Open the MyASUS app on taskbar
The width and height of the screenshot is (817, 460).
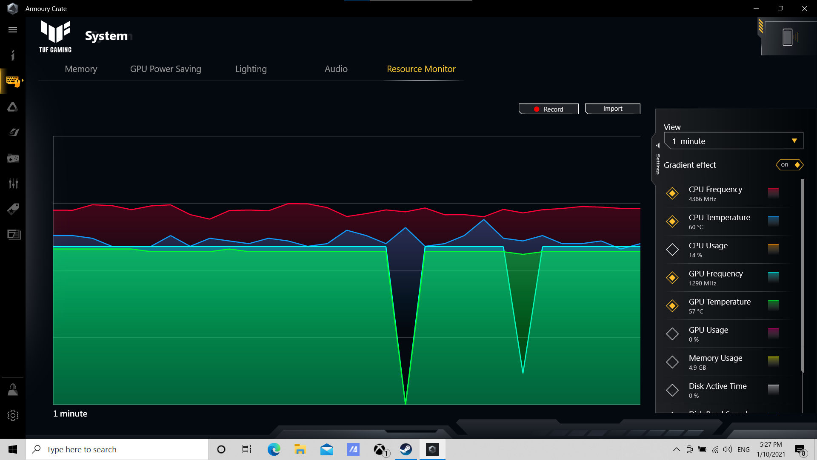(353, 449)
